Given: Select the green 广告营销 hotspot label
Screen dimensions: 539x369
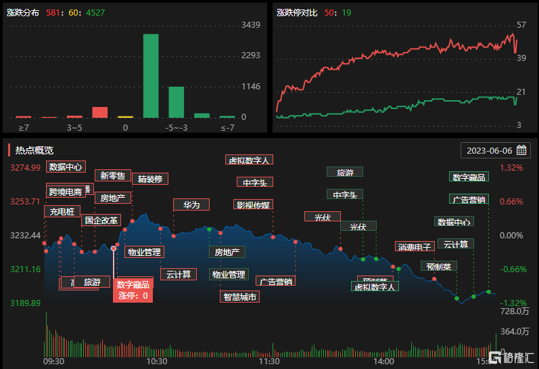Looking at the screenshot, I should coord(469,199).
